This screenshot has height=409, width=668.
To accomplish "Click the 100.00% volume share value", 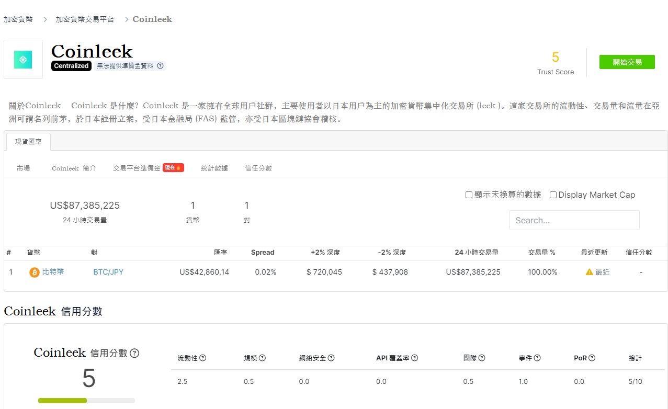I will pos(542,272).
